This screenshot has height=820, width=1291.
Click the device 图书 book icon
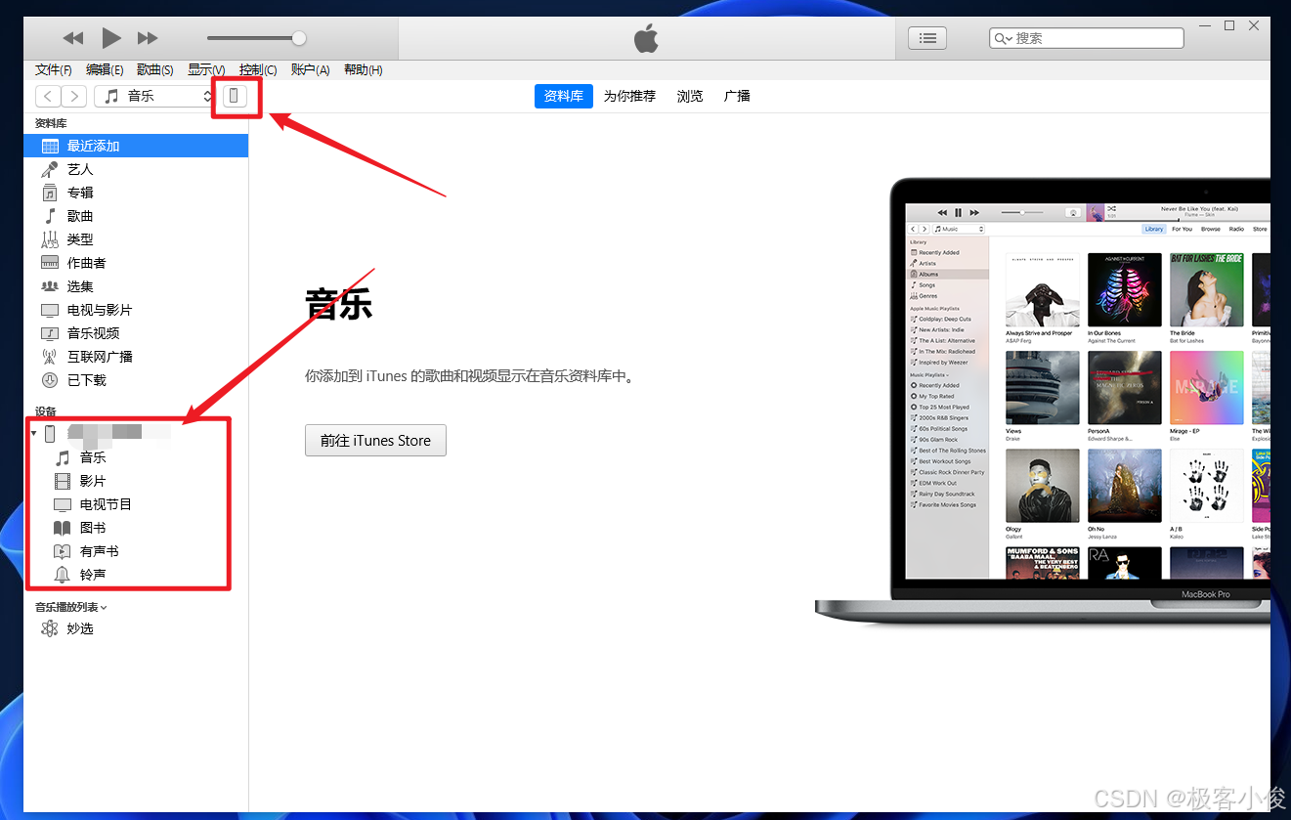click(x=63, y=528)
